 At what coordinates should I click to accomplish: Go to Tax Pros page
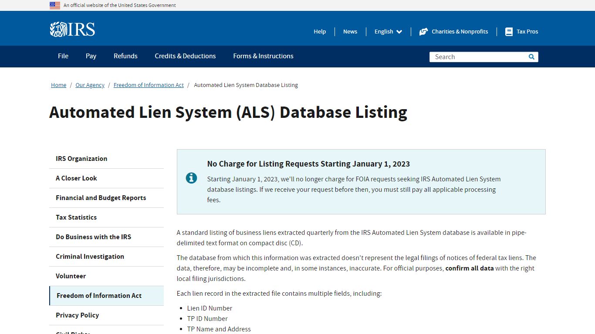coord(527,32)
